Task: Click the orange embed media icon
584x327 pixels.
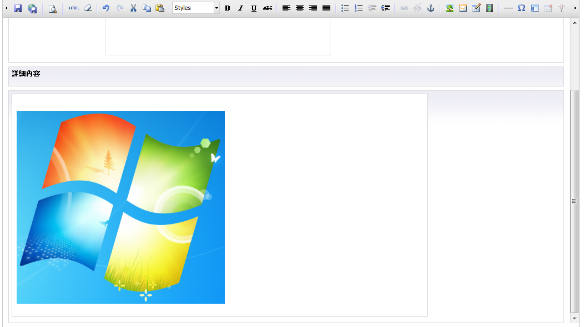Action: (463, 8)
